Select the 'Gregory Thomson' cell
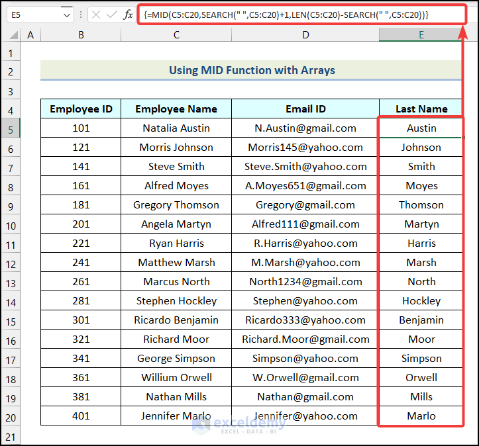The width and height of the screenshot is (479, 446). (x=176, y=205)
